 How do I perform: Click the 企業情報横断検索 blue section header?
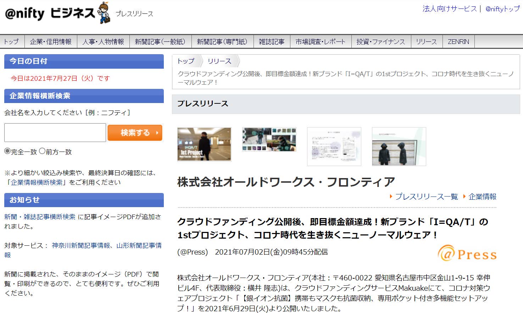click(x=84, y=96)
